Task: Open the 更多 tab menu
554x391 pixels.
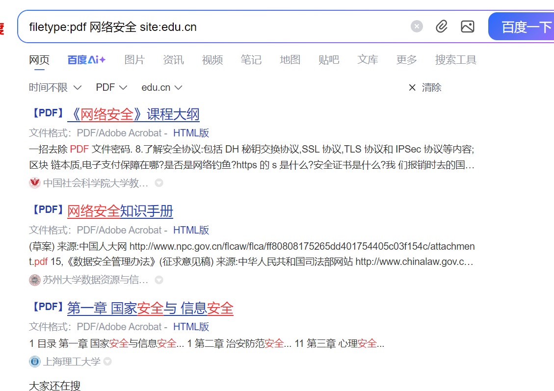Action: point(407,60)
